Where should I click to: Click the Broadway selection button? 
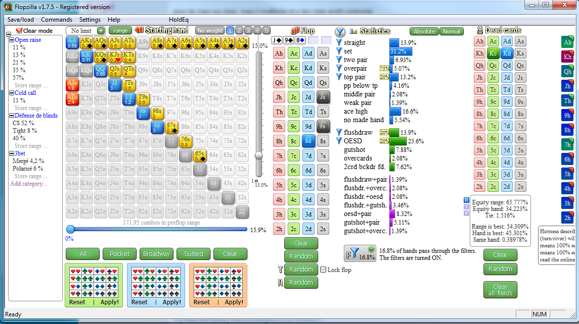pos(156,253)
